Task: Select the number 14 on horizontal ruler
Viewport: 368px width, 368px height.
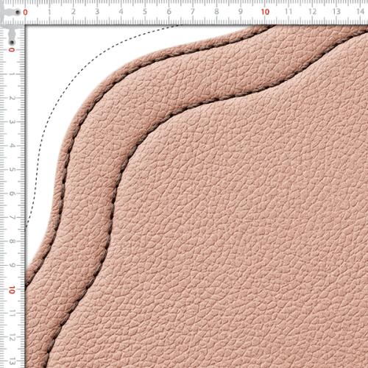Action: [360, 12]
